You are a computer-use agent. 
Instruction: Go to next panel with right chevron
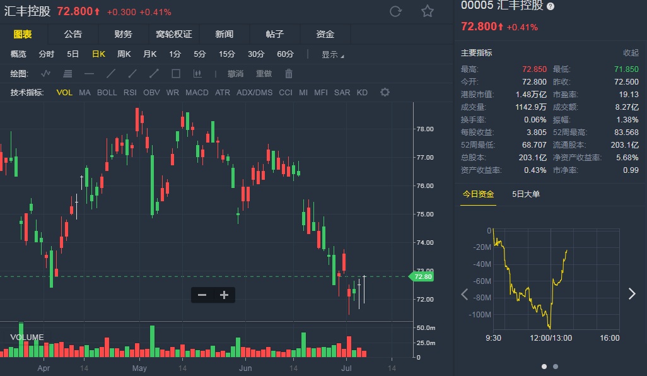632,294
